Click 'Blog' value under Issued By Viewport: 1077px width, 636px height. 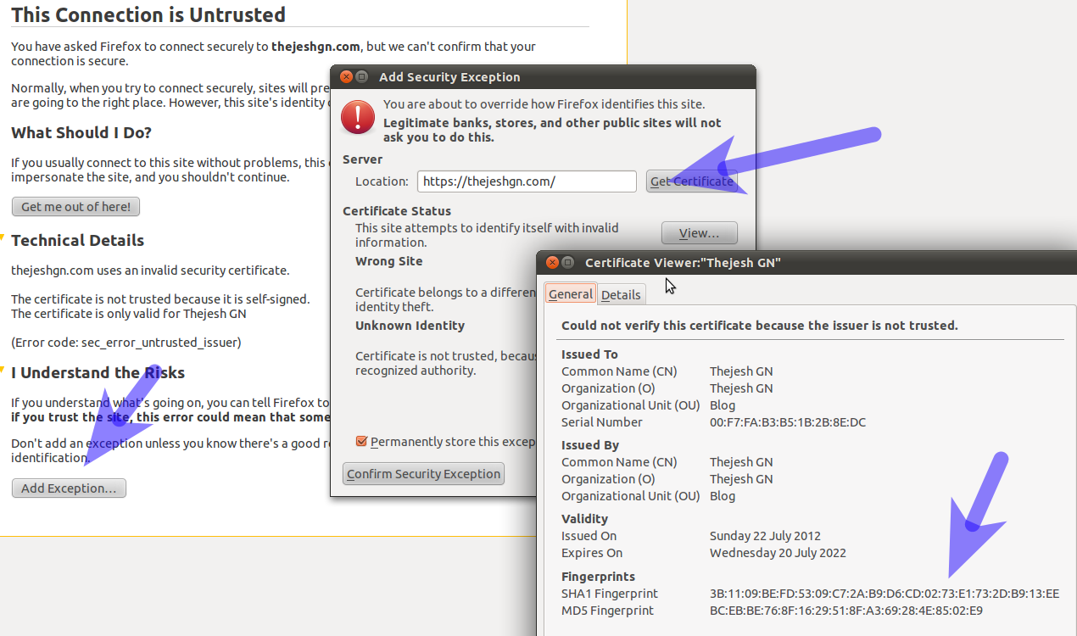point(723,496)
